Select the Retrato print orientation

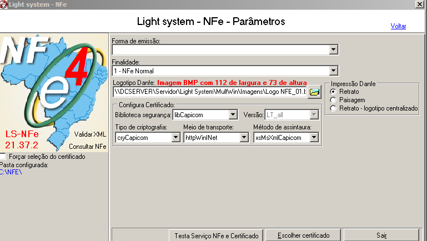click(333, 92)
